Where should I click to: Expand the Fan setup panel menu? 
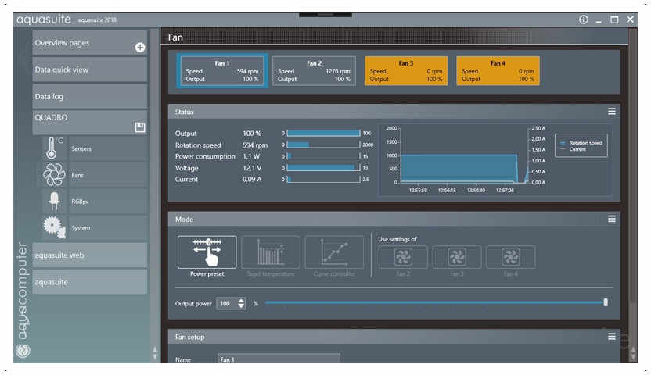coord(612,337)
